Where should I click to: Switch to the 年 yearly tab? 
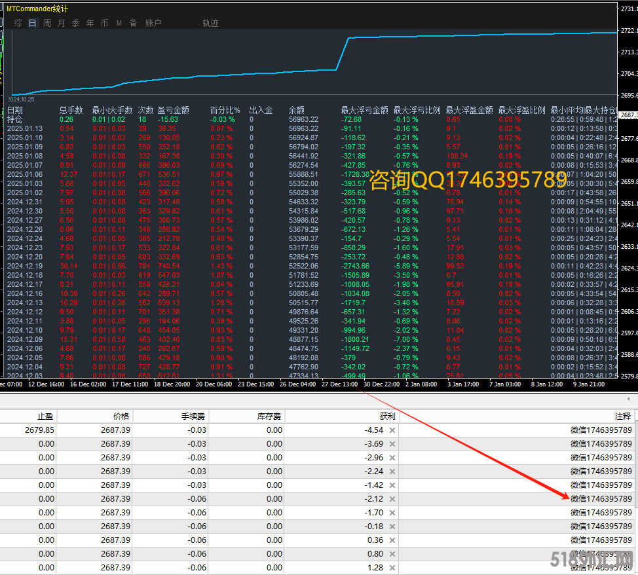coord(90,23)
